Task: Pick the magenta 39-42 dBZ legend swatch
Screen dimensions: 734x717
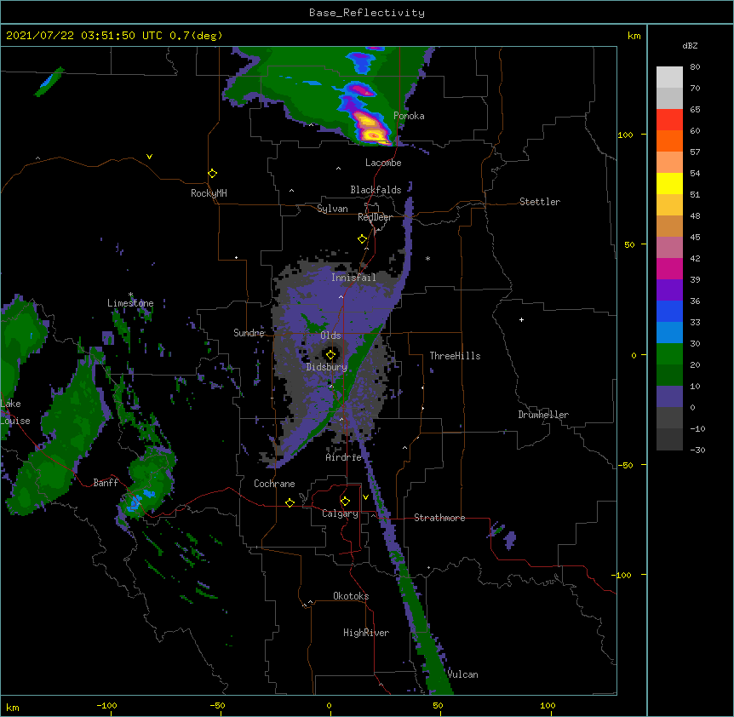Action: click(669, 268)
